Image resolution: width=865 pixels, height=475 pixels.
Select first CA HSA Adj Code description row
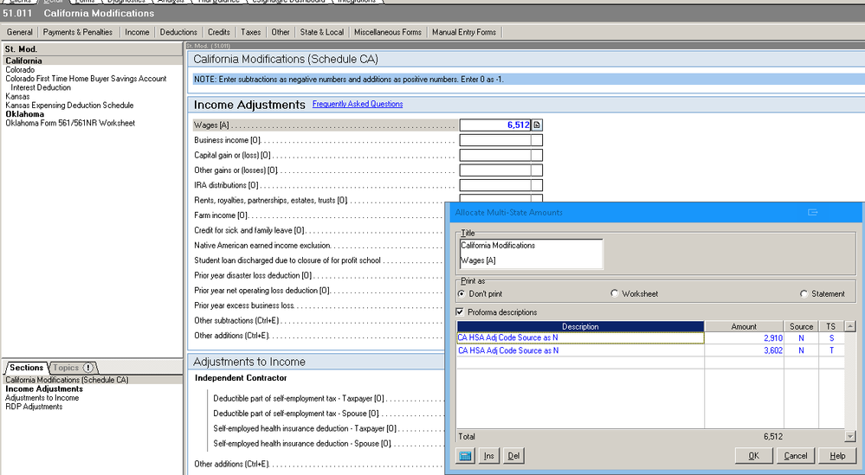(580, 337)
